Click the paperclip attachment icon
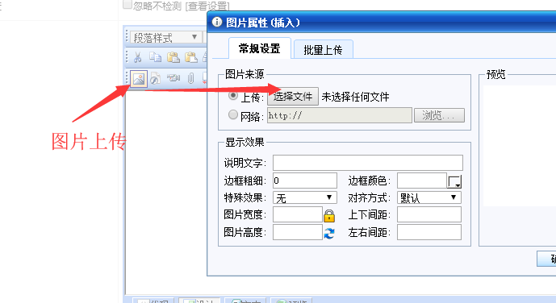 (x=190, y=78)
